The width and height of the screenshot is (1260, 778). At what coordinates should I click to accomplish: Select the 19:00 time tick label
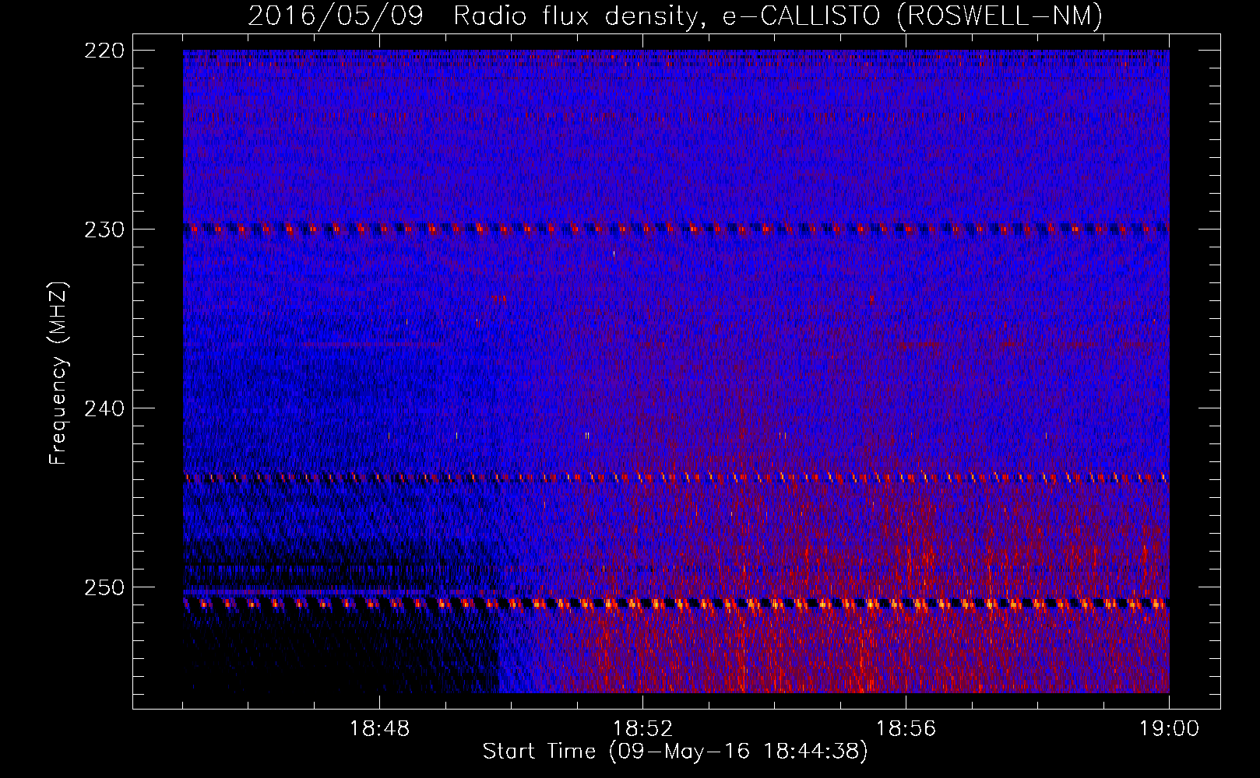[x=1168, y=729]
